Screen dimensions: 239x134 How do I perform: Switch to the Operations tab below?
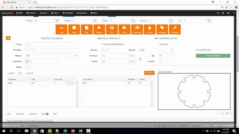pyautogui.click(x=33, y=114)
